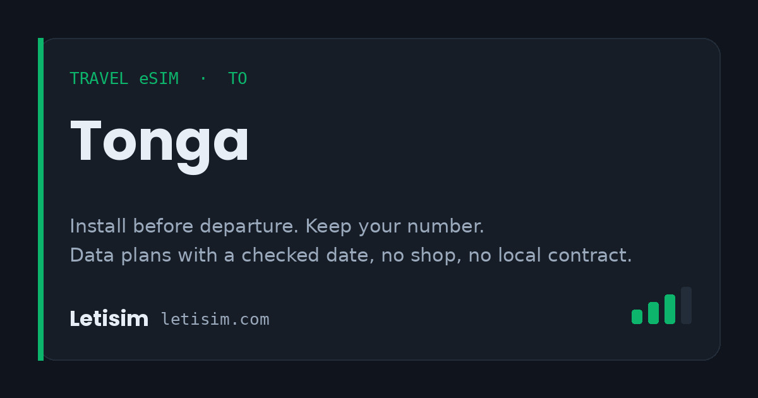Viewport: 758px width, 398px height.
Task: Click the tallest green signal bar
Action: click(670, 309)
